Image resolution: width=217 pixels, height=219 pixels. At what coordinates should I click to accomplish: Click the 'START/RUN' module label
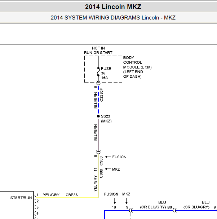coord(21,198)
